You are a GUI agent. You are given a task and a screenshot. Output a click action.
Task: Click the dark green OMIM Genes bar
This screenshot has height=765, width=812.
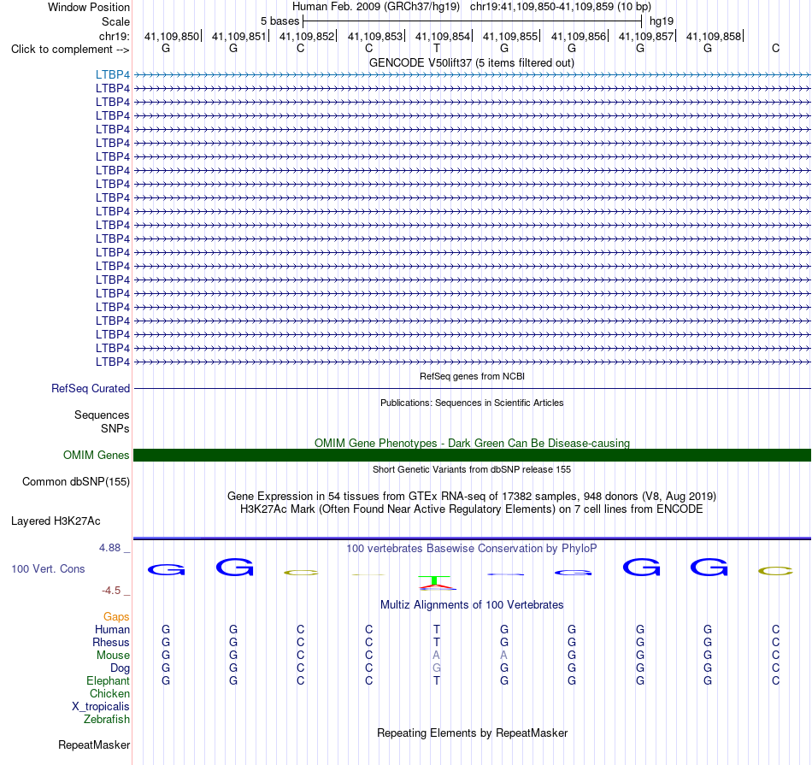click(x=472, y=455)
